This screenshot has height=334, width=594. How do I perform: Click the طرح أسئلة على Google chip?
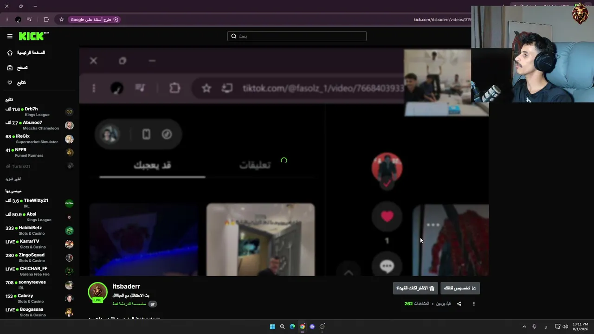pos(94,19)
